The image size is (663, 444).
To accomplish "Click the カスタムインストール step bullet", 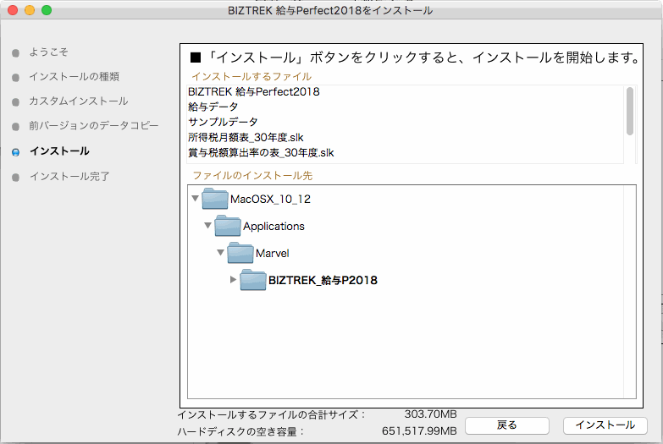I will coord(15,102).
